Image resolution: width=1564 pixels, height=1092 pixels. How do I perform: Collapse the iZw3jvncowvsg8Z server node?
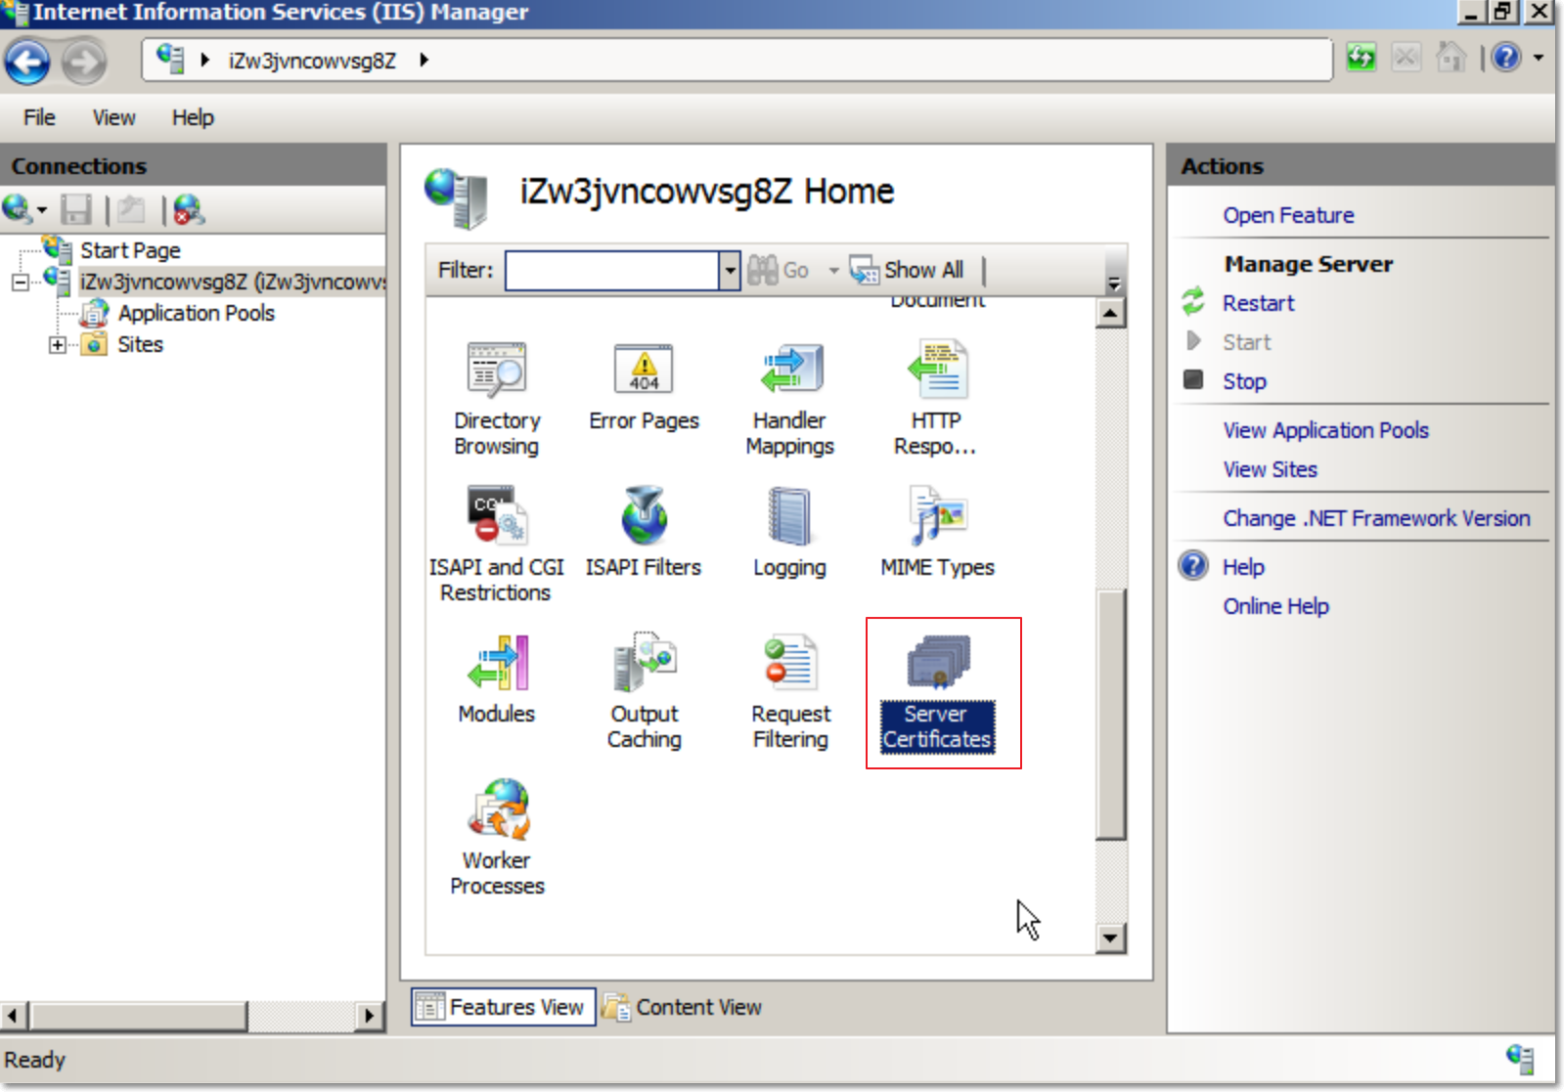tap(20, 283)
